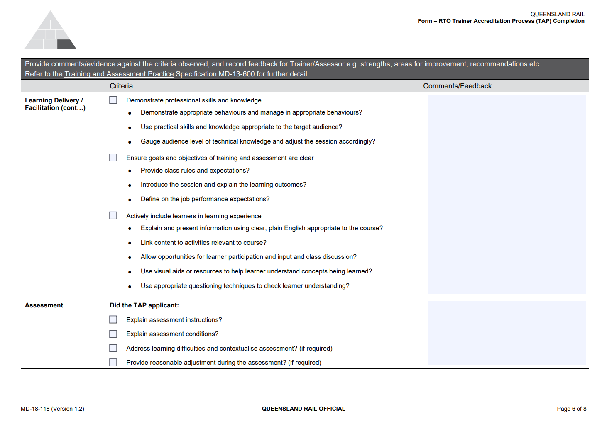Screen dimensions: 607x429
Task: Click the Assessment section label
Action: click(x=44, y=305)
